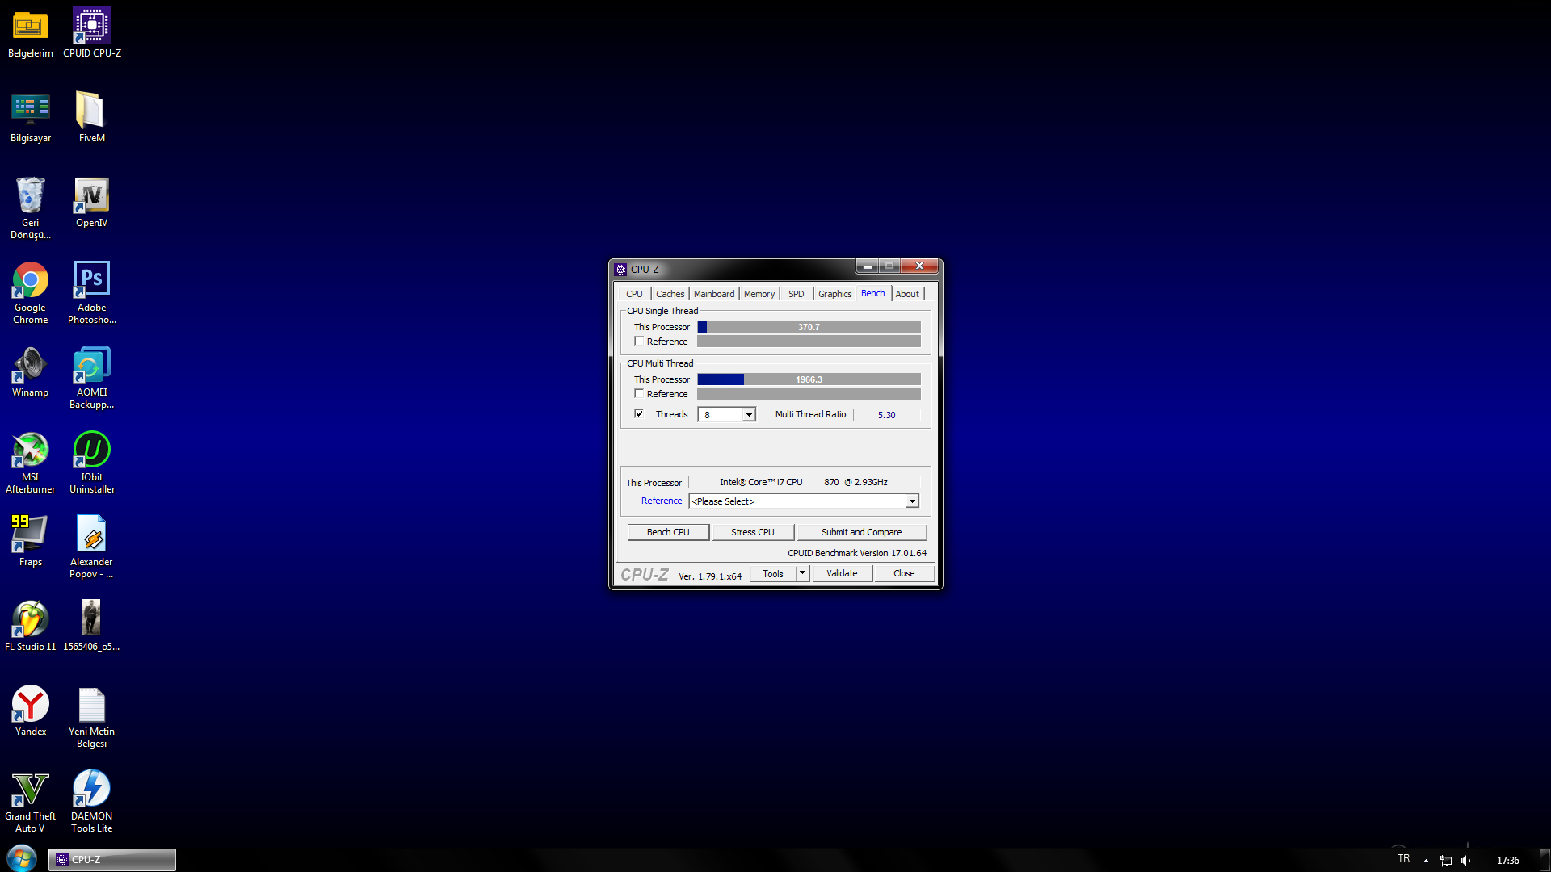1551x872 pixels.
Task: Minimize the CPU-Z window
Action: tap(867, 266)
